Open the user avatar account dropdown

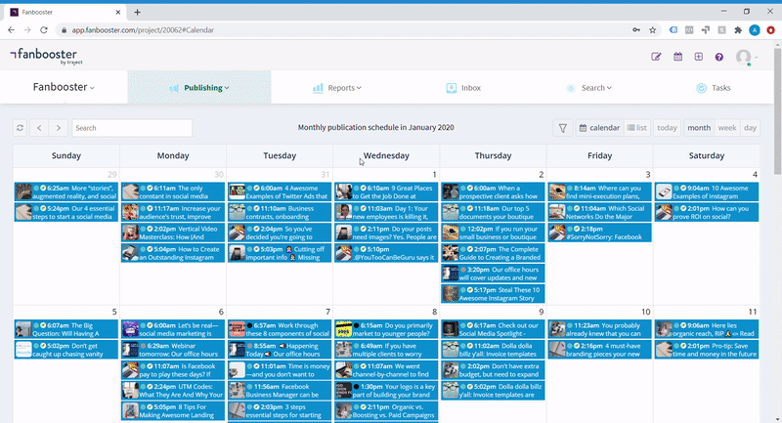(x=747, y=57)
